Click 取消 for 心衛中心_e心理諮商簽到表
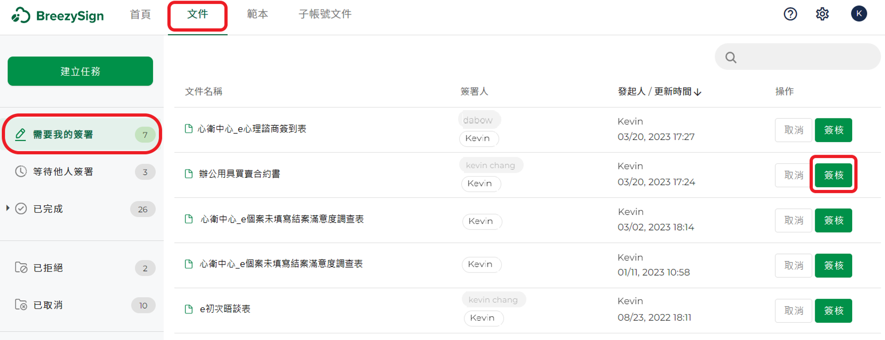The width and height of the screenshot is (885, 340). [793, 130]
